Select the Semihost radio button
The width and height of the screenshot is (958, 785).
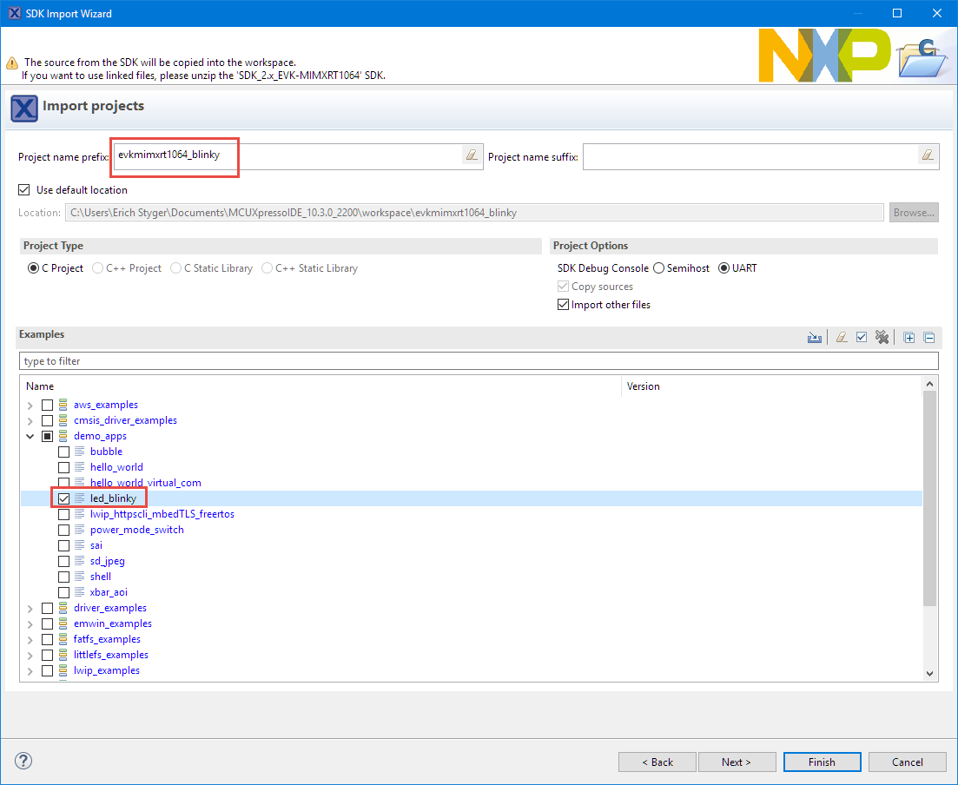659,268
